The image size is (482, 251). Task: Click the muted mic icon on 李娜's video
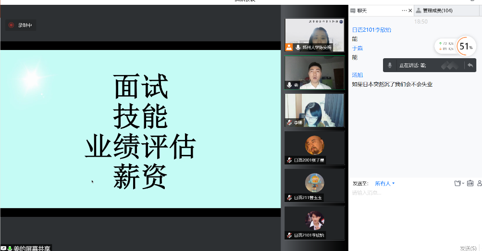[x=289, y=123]
